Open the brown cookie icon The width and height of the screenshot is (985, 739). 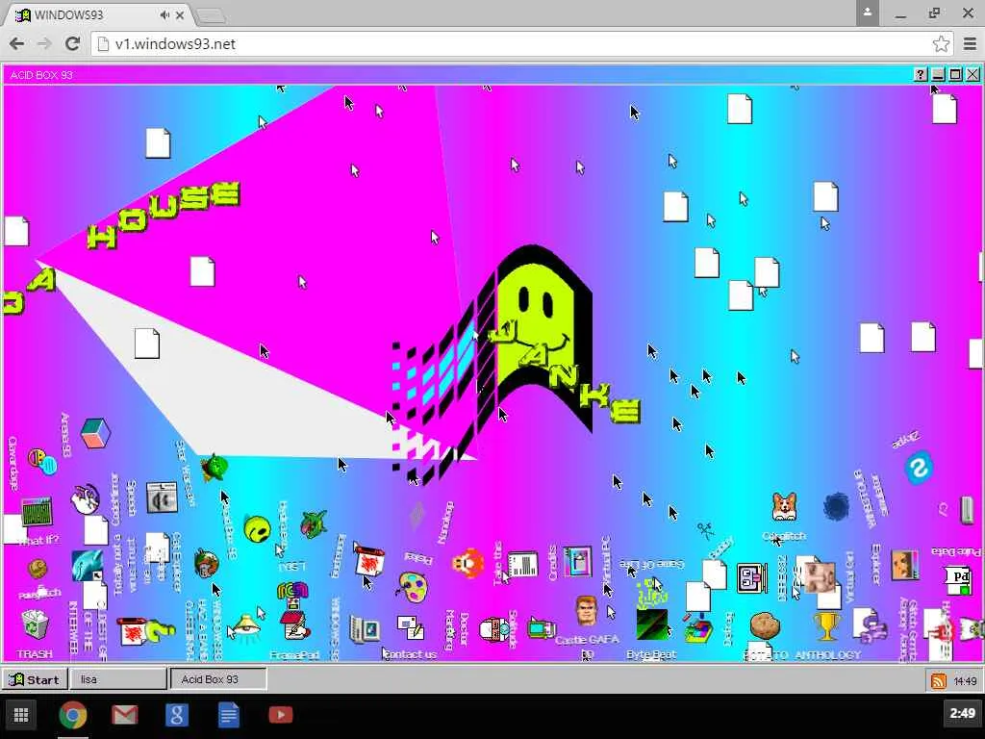click(x=38, y=569)
